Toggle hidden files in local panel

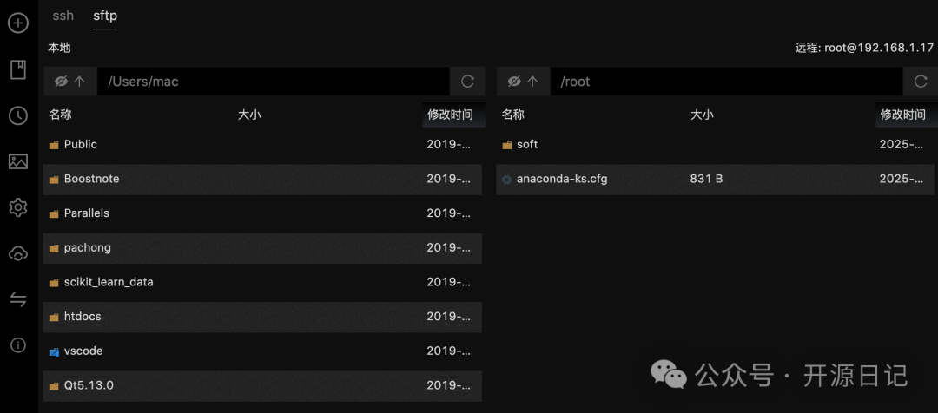[61, 82]
